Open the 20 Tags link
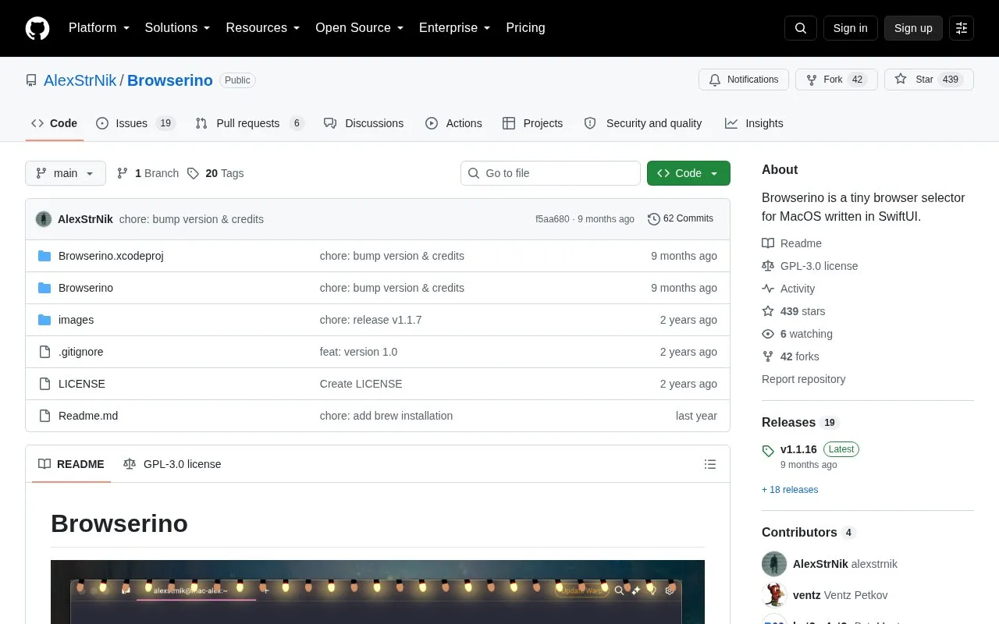The image size is (999, 624). coord(215,173)
